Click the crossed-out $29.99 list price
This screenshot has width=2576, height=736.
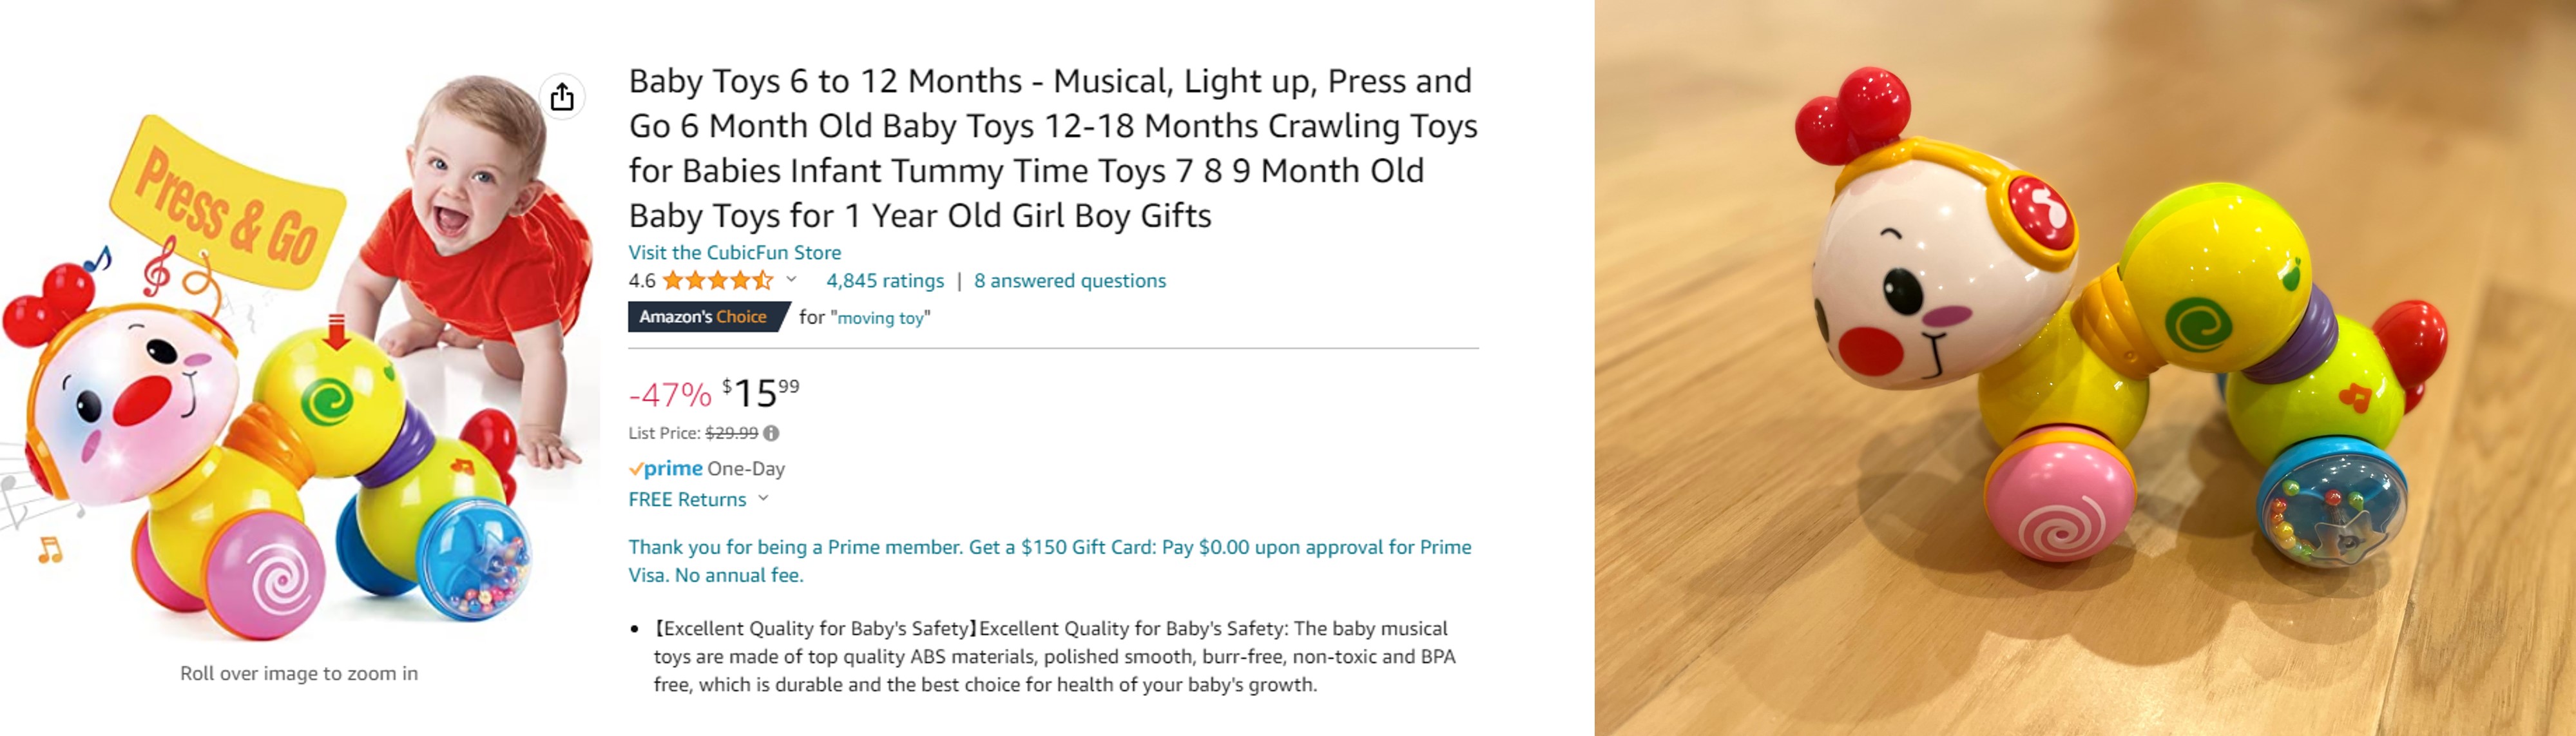tap(731, 433)
